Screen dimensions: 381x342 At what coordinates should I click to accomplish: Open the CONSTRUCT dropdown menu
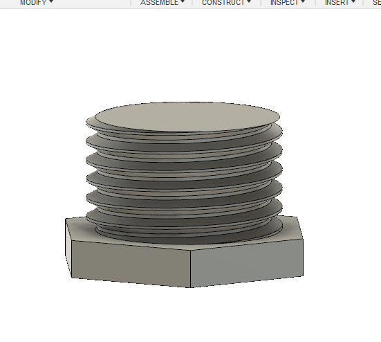(x=226, y=3)
